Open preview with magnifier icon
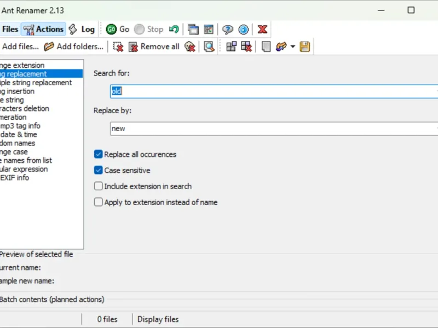 click(209, 46)
